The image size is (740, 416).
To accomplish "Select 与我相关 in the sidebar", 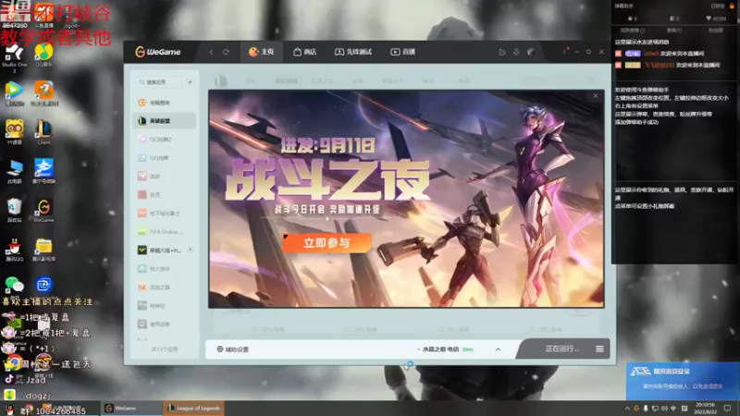I will 164,103.
